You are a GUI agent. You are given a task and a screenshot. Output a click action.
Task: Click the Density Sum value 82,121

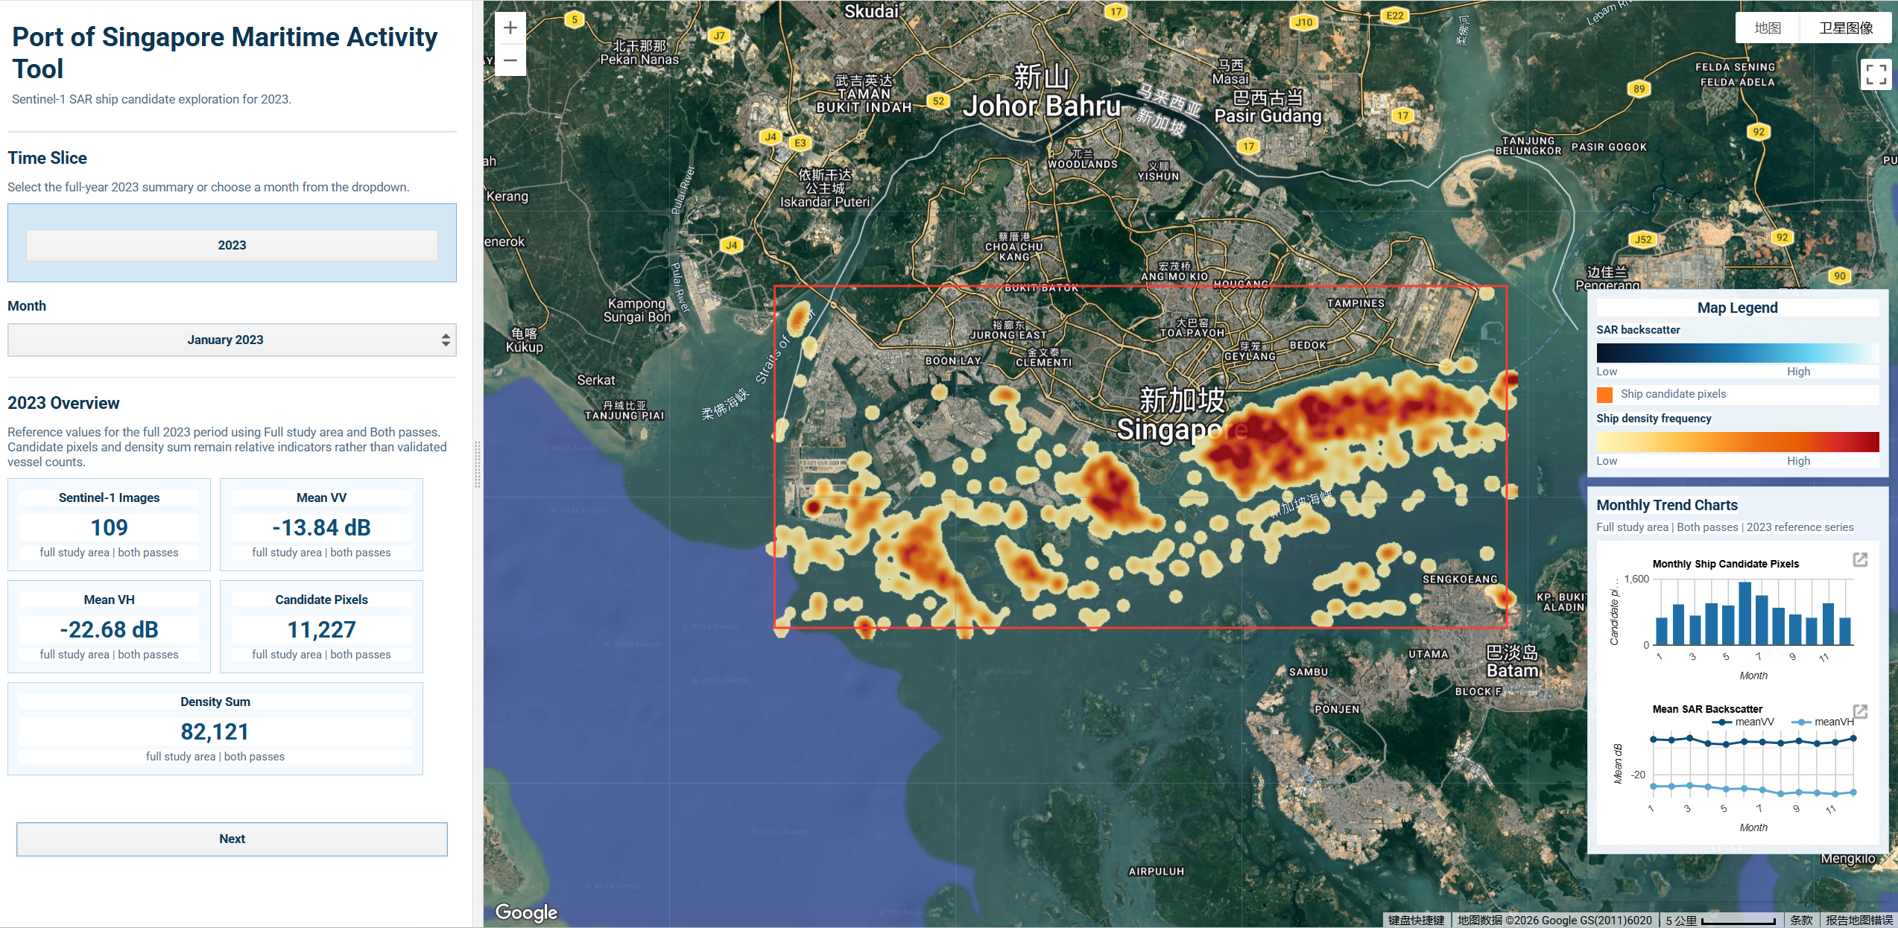click(215, 731)
